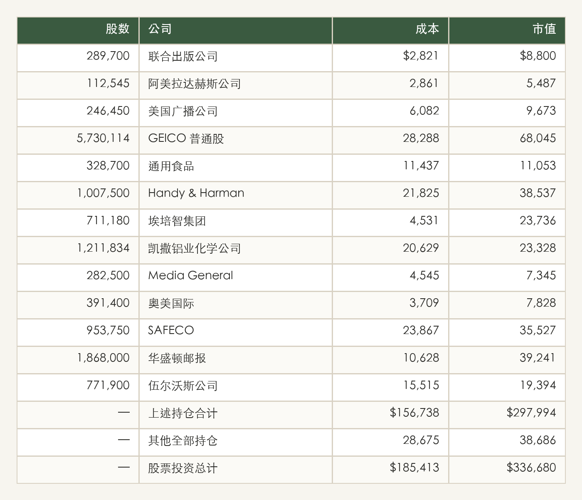Click share count 5,730,114
The width and height of the screenshot is (582, 500).
tap(103, 139)
